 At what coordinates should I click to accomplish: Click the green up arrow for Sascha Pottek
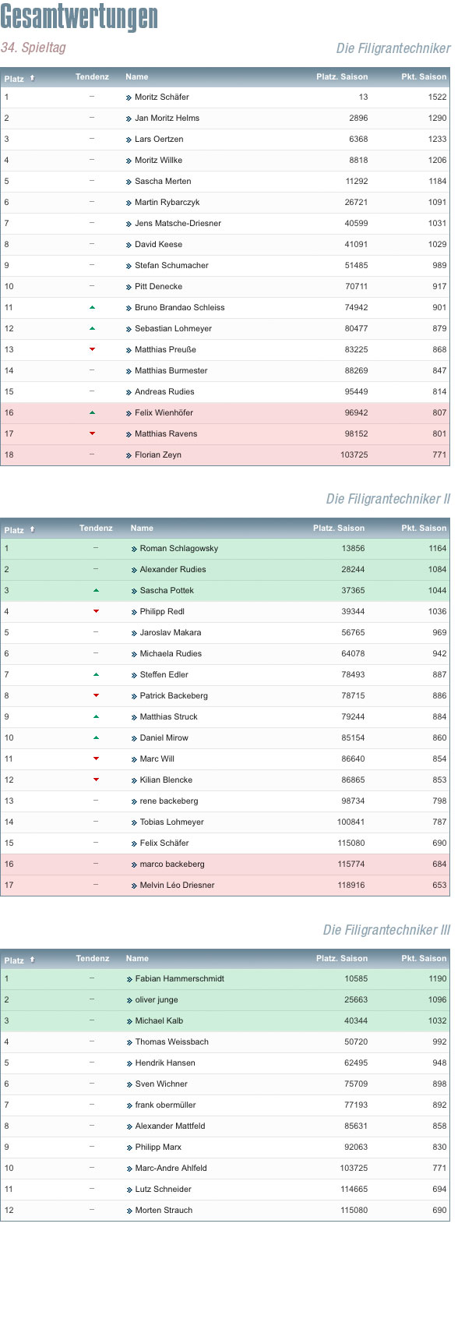tap(96, 591)
